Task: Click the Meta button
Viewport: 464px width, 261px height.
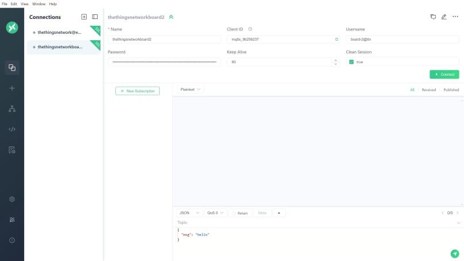Action: [262, 213]
